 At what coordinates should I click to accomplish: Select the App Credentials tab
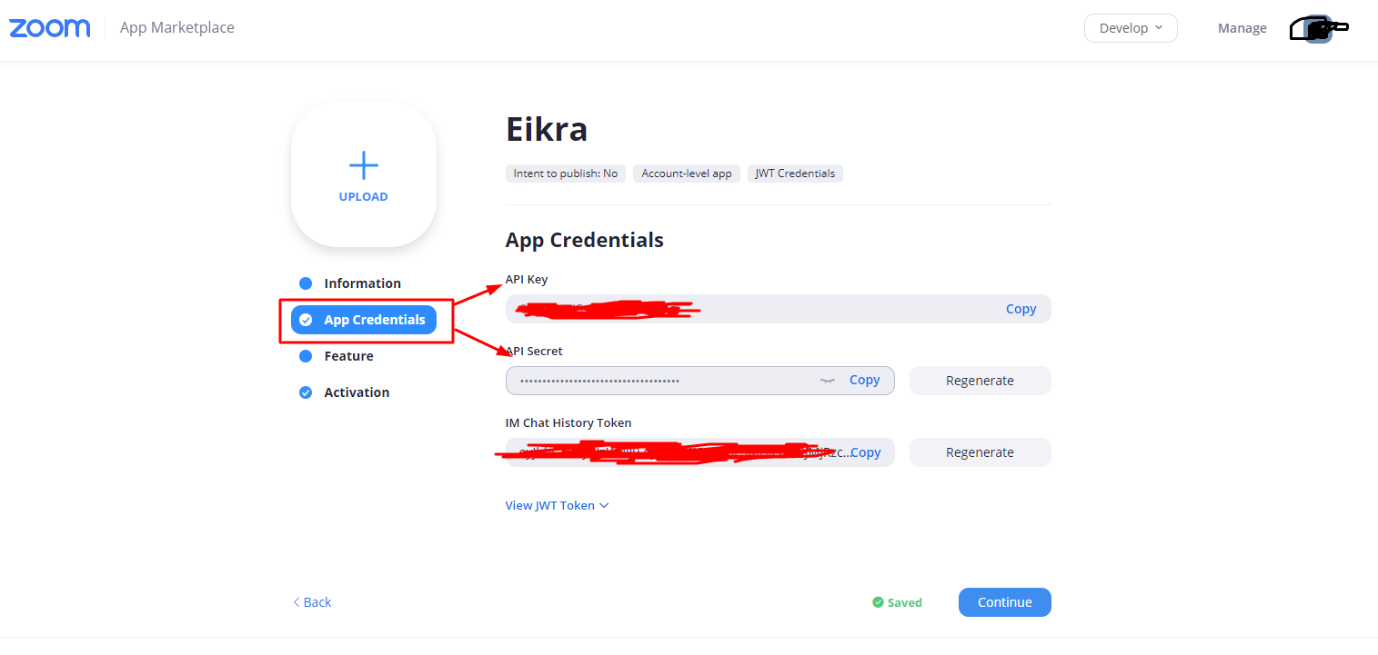coord(364,320)
